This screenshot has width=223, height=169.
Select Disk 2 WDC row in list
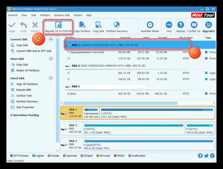pyautogui.click(x=140, y=66)
